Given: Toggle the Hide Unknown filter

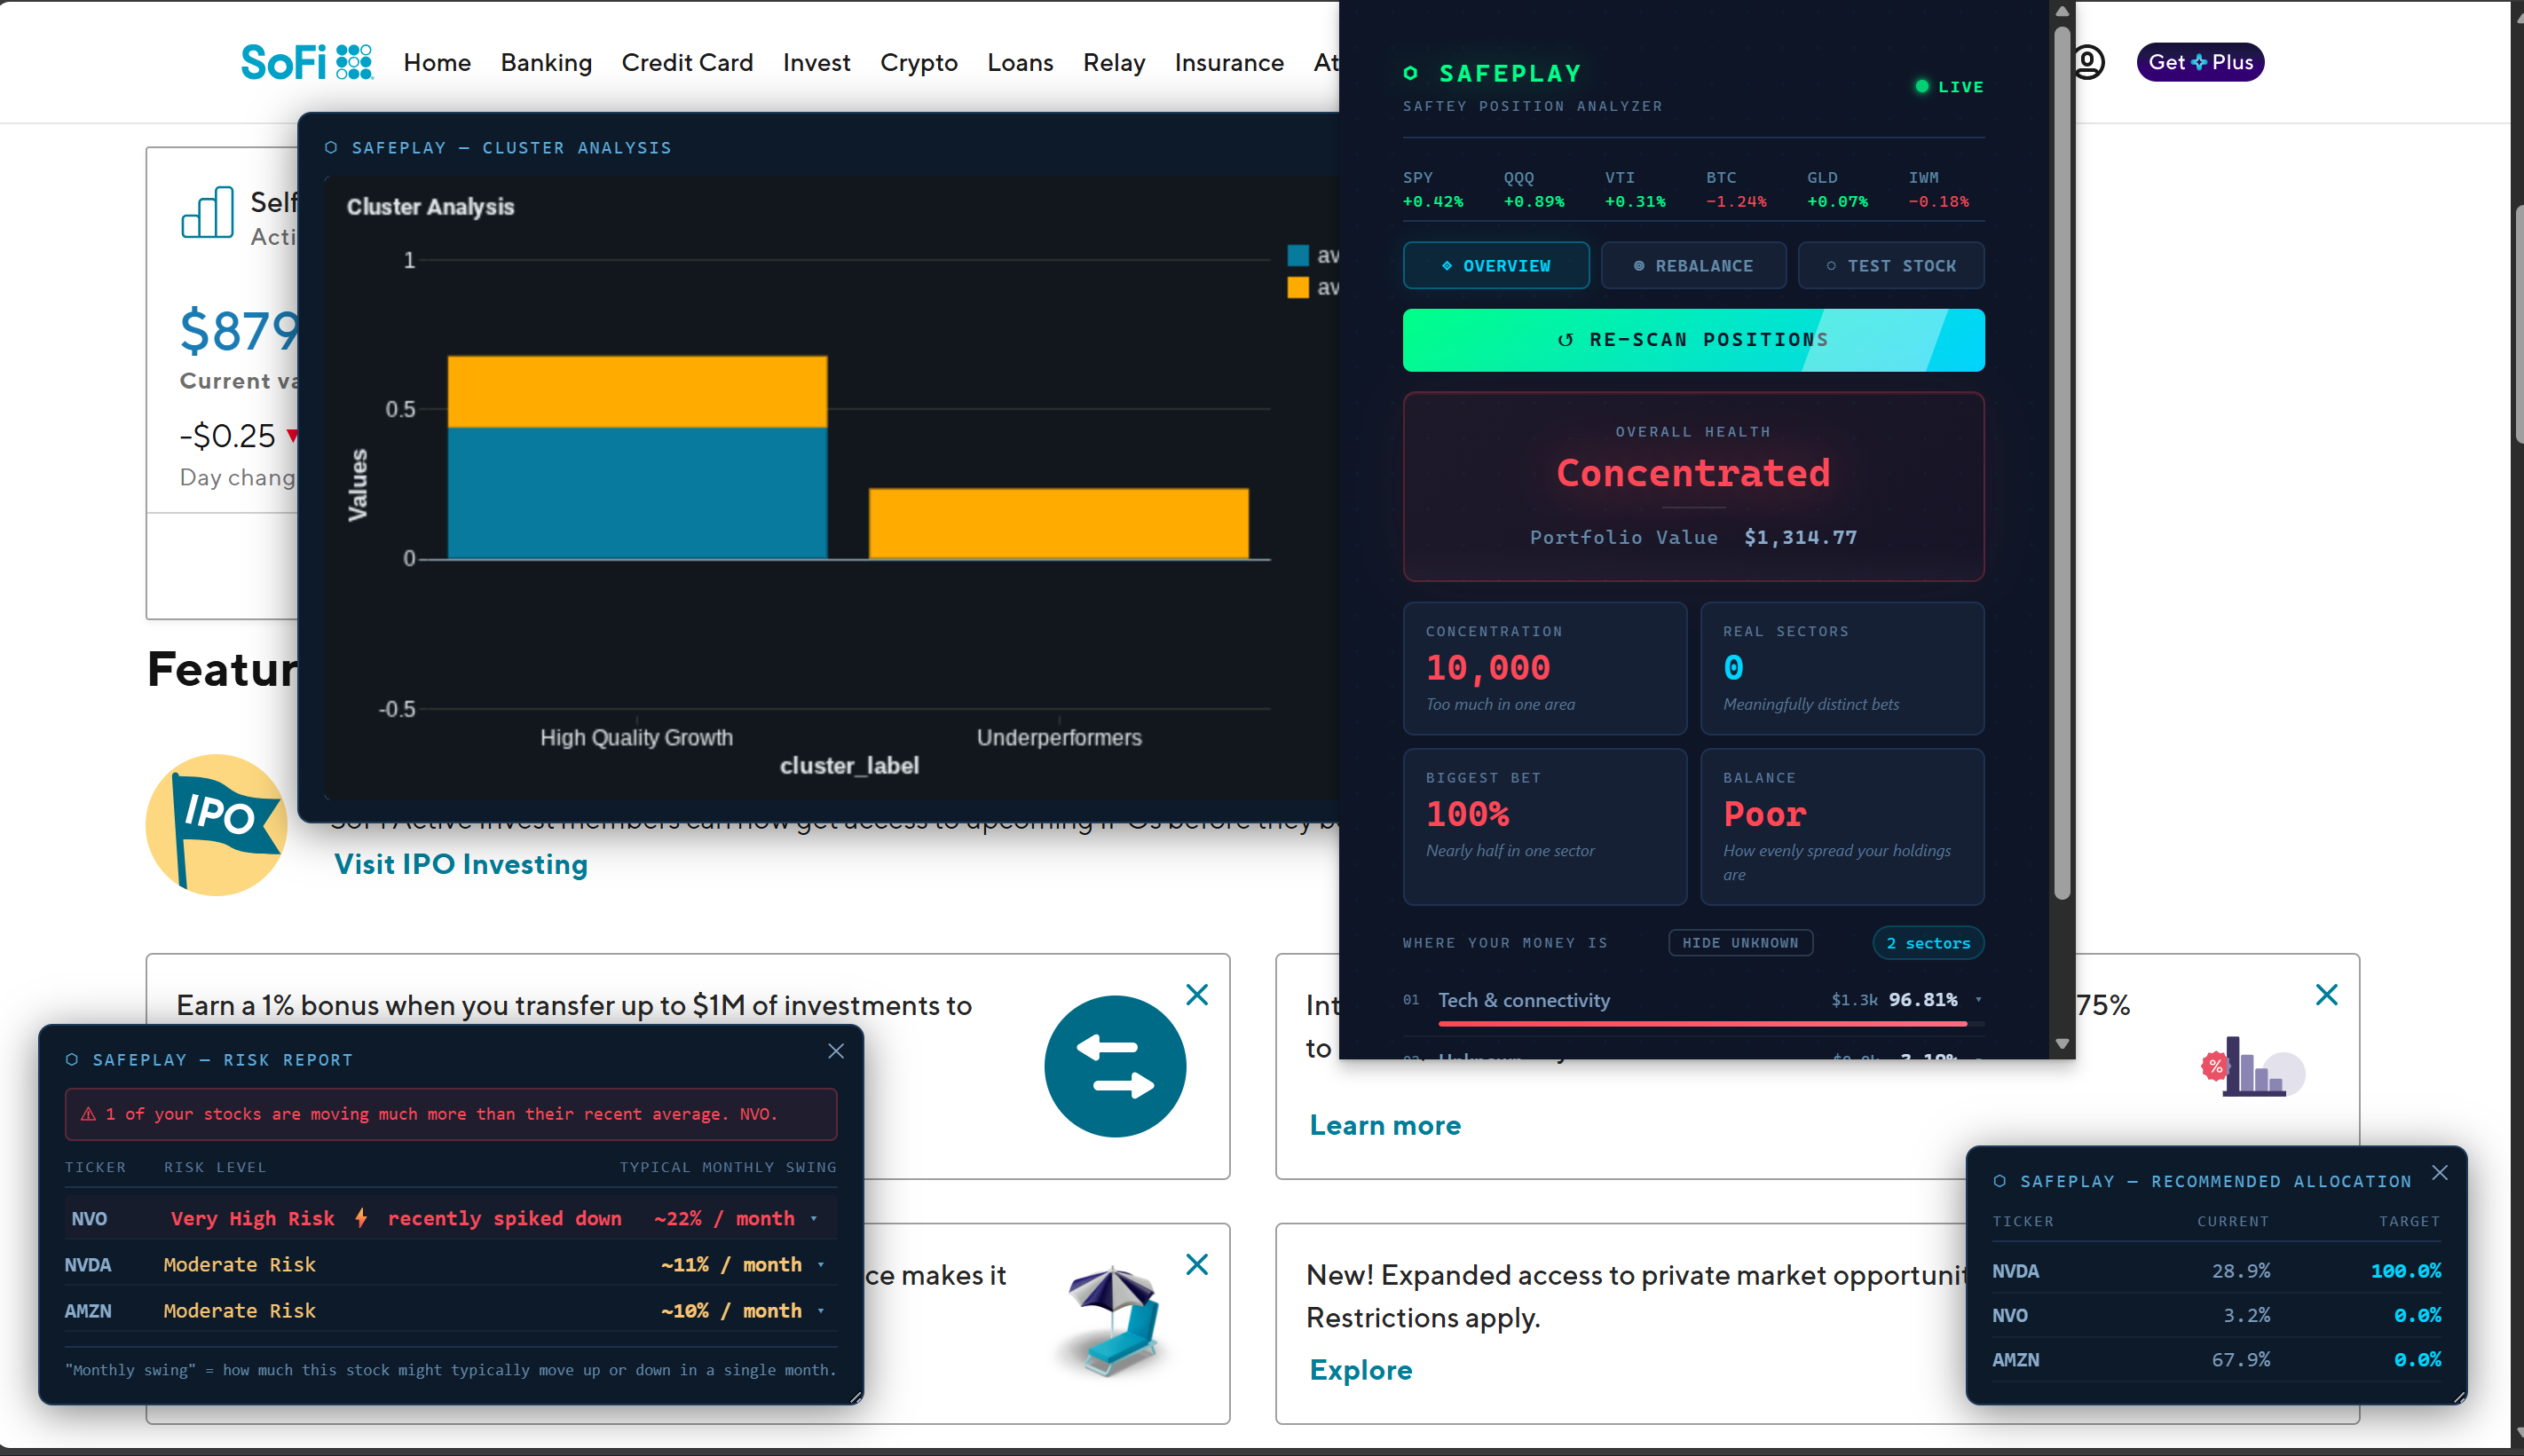Looking at the screenshot, I should point(1739,943).
